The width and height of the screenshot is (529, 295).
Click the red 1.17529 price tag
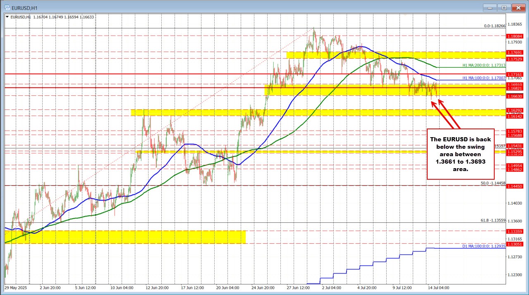(x=515, y=59)
